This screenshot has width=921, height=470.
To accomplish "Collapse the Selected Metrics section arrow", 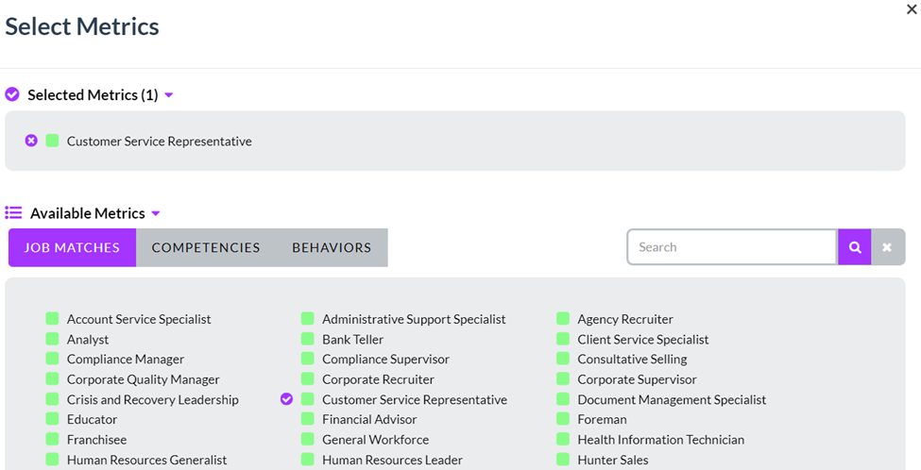I will 168,95.
